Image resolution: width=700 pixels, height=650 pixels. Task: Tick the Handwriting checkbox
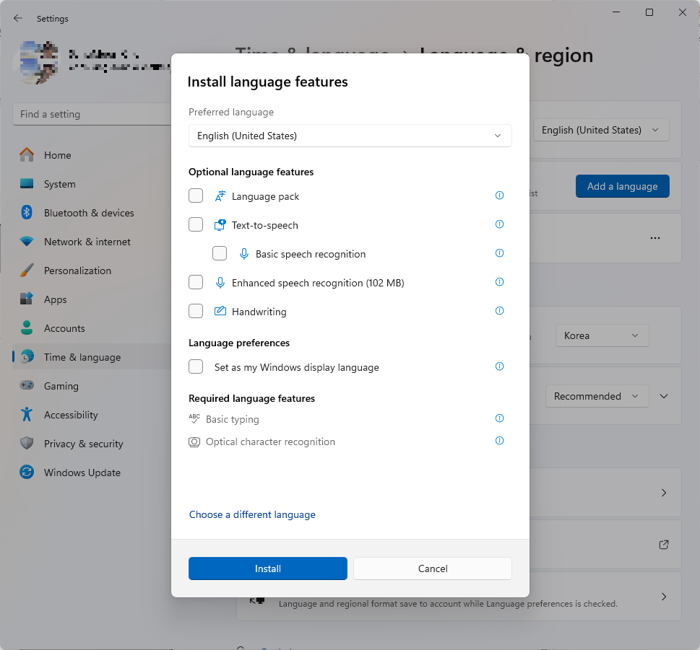[196, 311]
